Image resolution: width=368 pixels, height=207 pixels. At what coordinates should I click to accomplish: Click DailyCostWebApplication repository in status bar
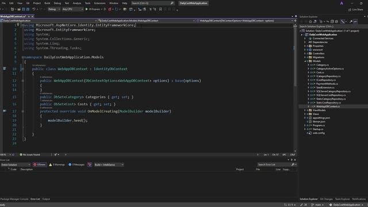pyautogui.click(x=346, y=205)
